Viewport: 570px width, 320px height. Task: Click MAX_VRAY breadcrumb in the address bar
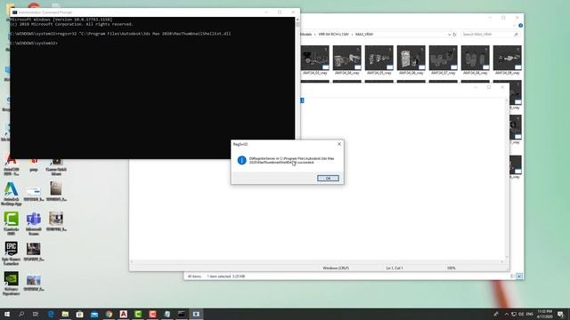point(364,34)
